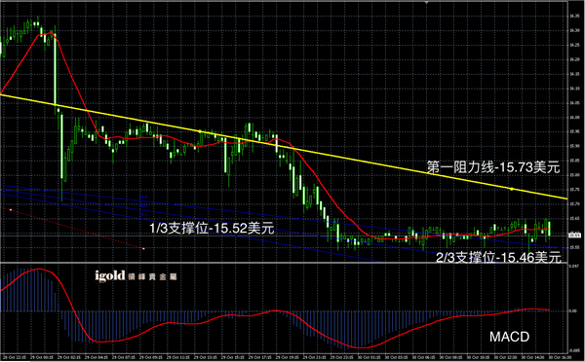This screenshot has width=585, height=362.
Task: Click the red moving average peak near top left
Action: [51, 33]
